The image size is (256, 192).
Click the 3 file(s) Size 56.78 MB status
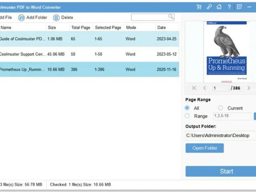click(21, 185)
